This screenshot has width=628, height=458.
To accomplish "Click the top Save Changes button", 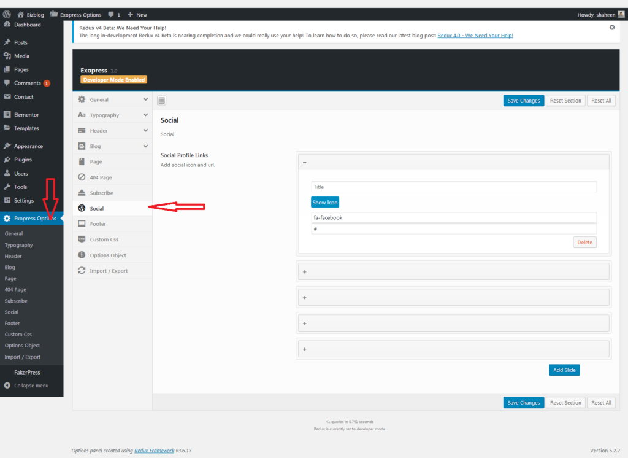I will pyautogui.click(x=524, y=101).
